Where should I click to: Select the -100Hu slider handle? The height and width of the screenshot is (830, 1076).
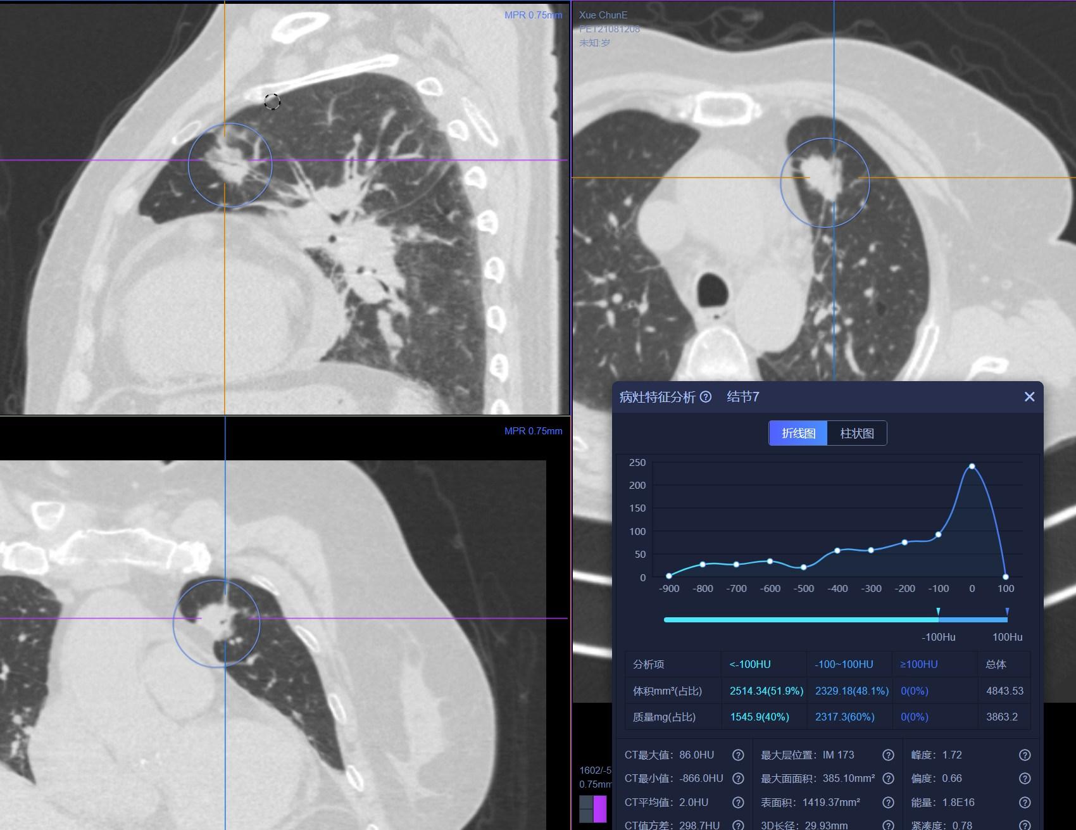tap(938, 612)
